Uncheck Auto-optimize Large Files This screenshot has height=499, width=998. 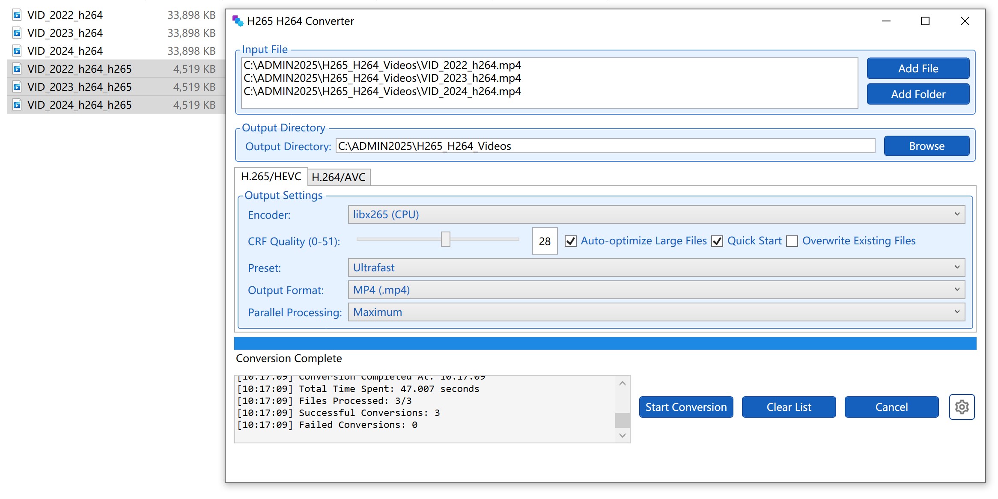(x=571, y=241)
